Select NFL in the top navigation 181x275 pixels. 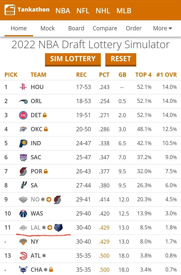click(83, 11)
